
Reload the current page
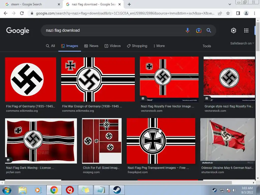[x=22, y=13]
